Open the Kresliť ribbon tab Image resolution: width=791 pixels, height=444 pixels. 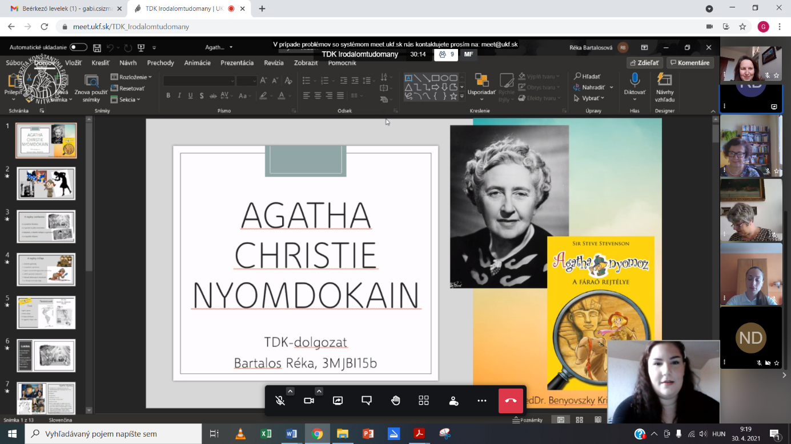click(x=101, y=63)
